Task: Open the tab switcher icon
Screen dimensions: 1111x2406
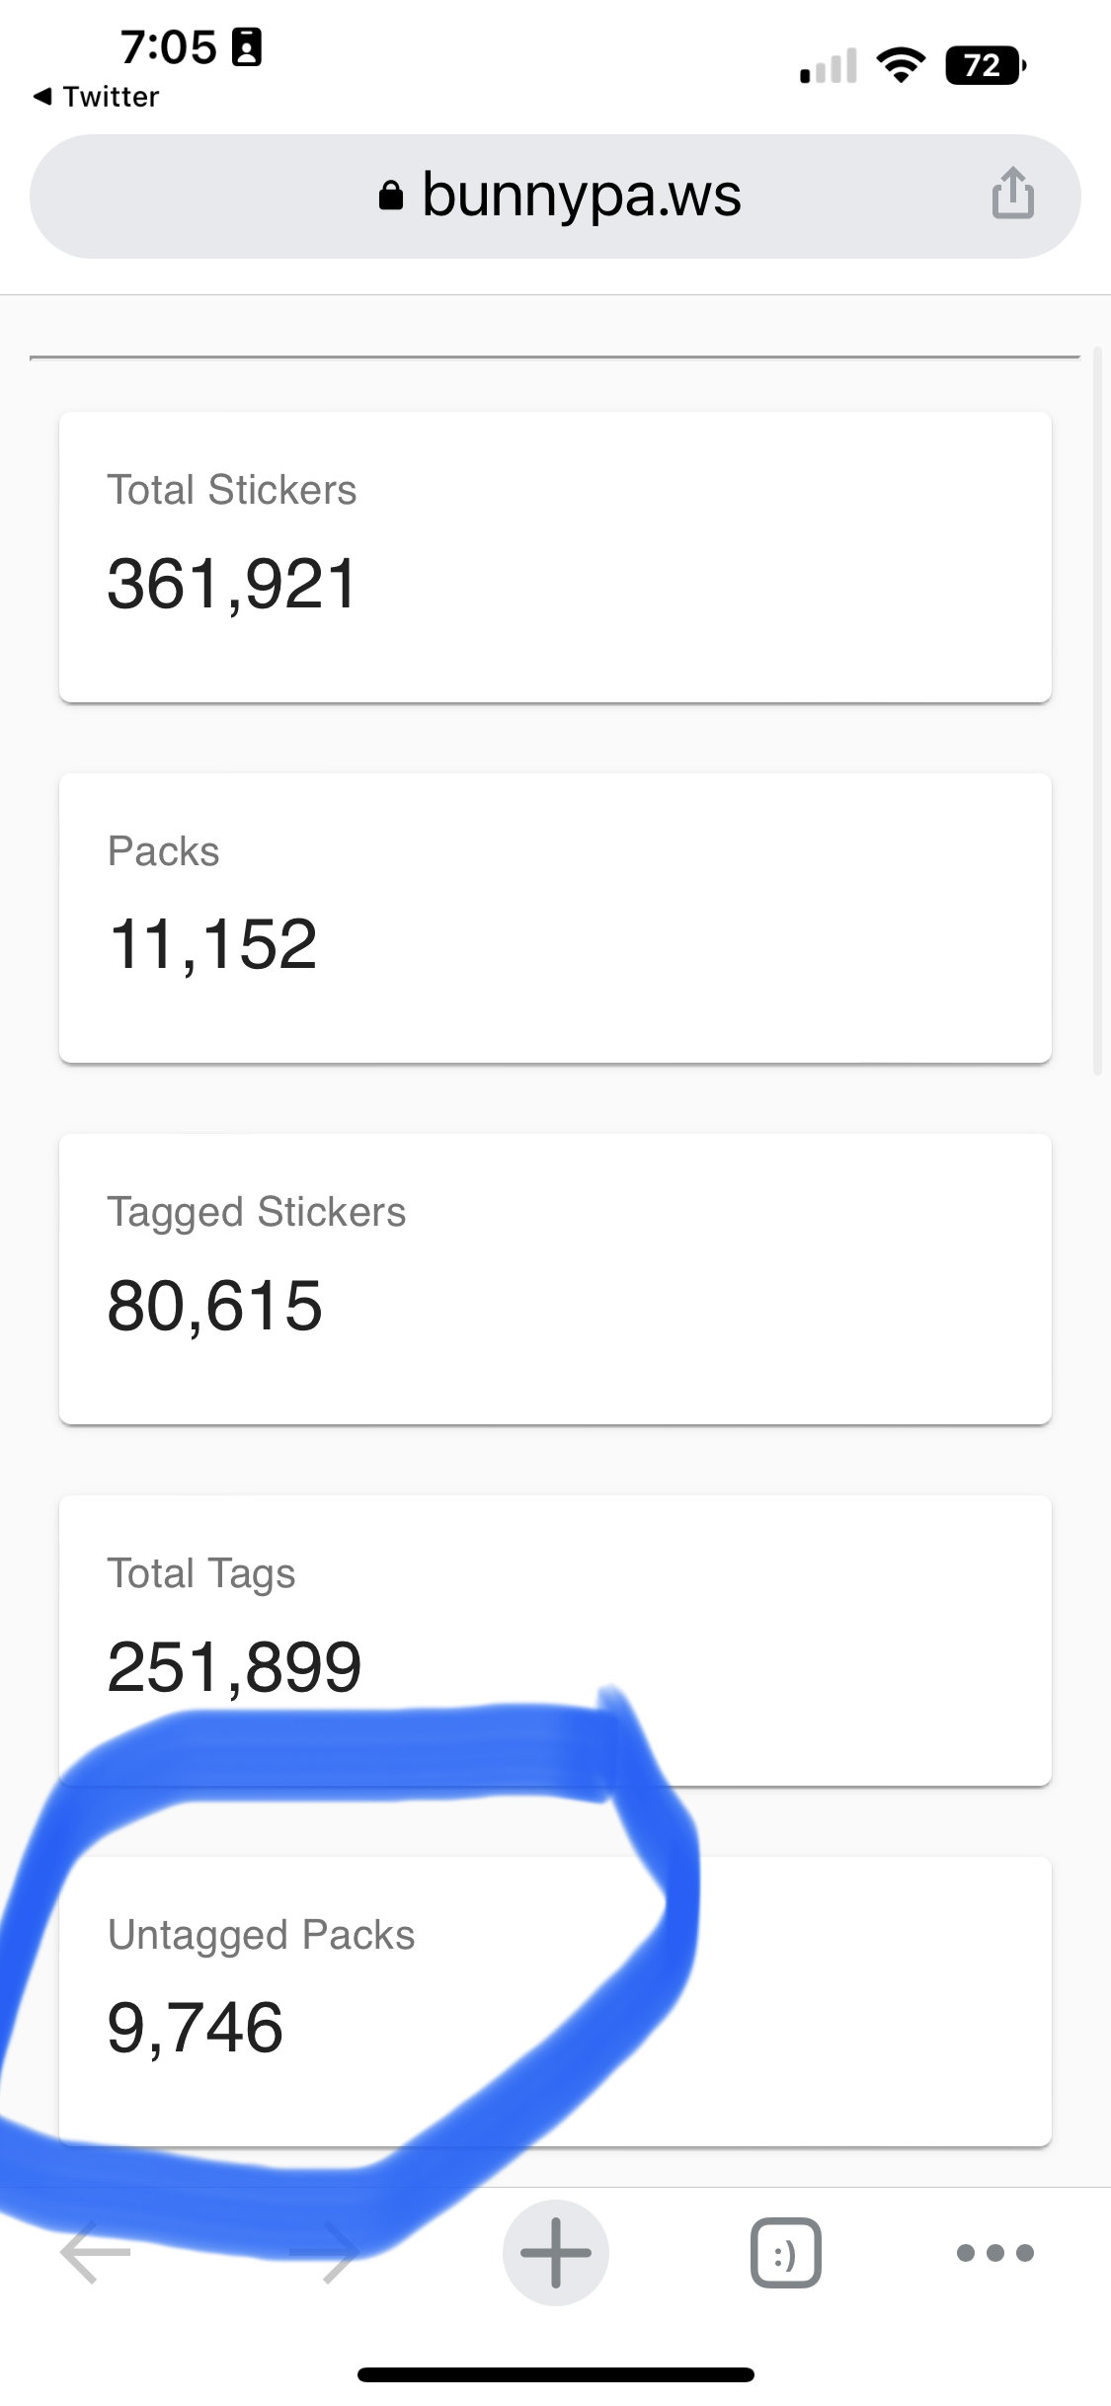Action: click(785, 2253)
